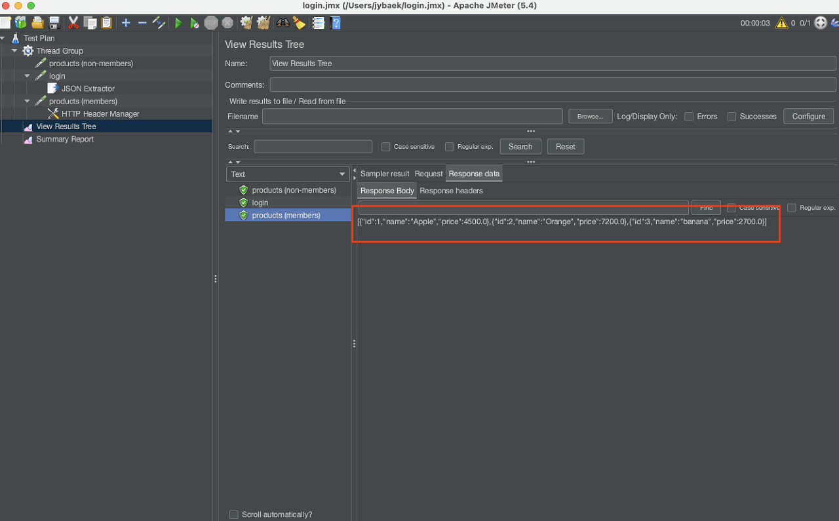Select products (non-members) in test plan tree
Image resolution: width=839 pixels, height=521 pixels.
click(90, 64)
